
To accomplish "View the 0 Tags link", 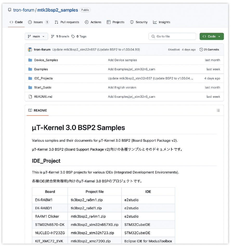I will pyautogui.click(x=79, y=36).
